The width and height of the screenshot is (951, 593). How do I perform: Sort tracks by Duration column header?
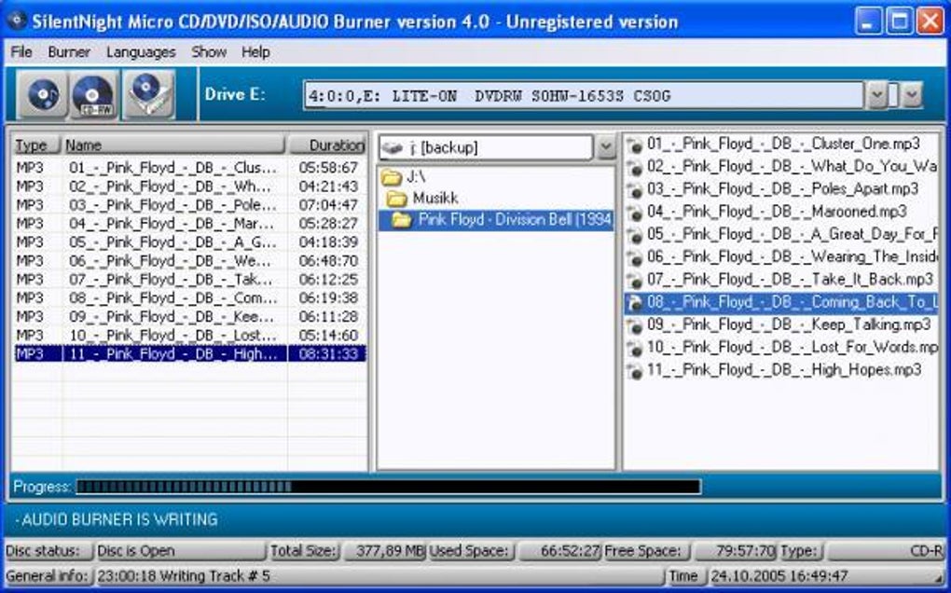coord(327,145)
